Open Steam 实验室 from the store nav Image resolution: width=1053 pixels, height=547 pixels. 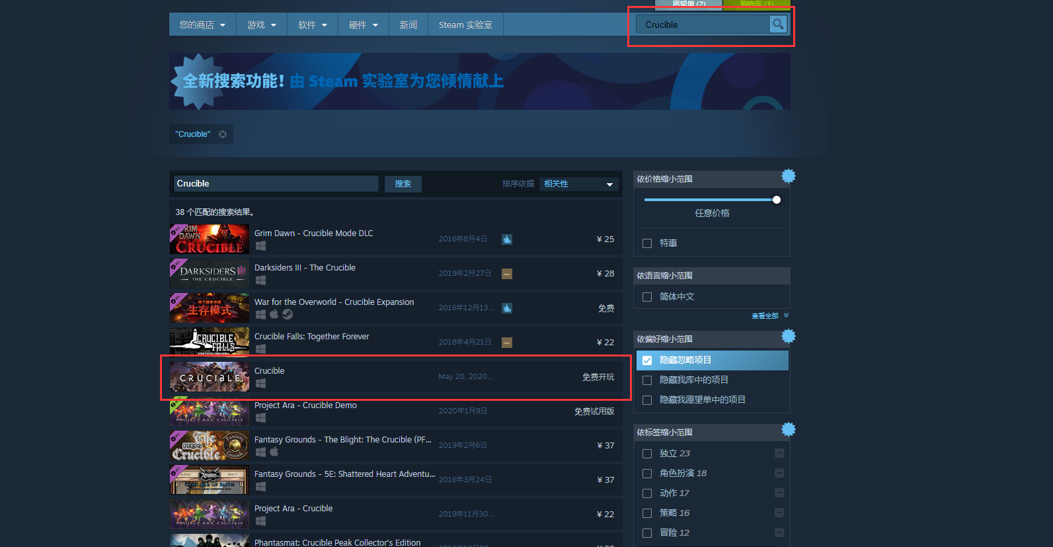[465, 24]
